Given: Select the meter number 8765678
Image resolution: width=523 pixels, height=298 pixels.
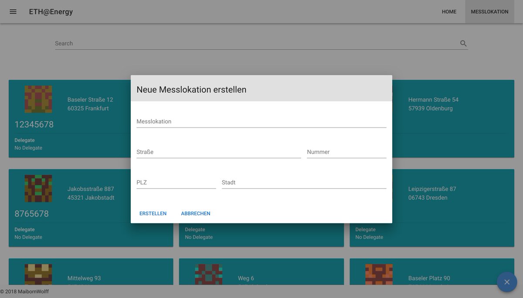Looking at the screenshot, I should pos(32,214).
